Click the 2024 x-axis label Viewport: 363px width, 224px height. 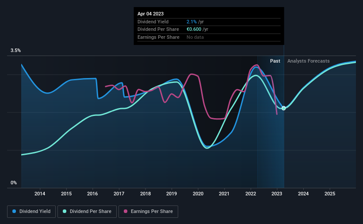[303, 194]
